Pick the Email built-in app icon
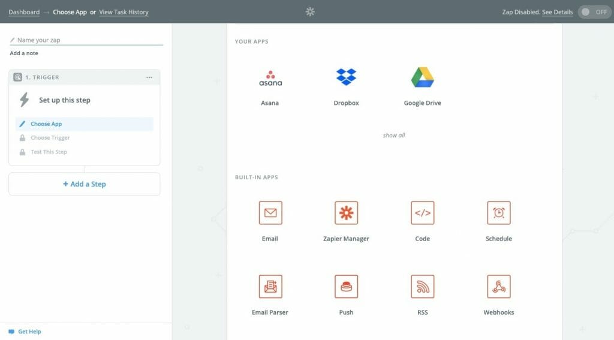 (x=270, y=213)
